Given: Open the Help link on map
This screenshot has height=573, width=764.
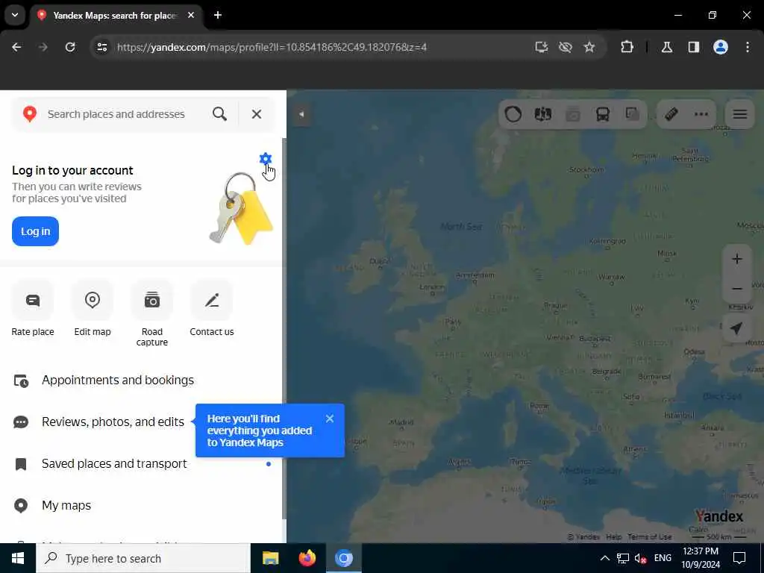Looking at the screenshot, I should pos(613,537).
